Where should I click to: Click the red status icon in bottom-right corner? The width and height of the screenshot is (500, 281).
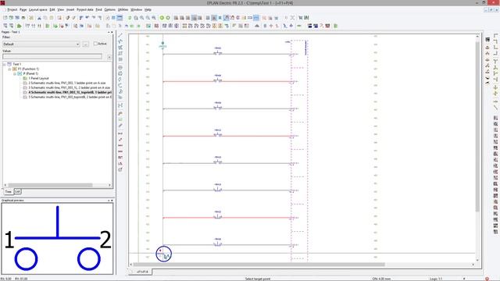coord(487,279)
